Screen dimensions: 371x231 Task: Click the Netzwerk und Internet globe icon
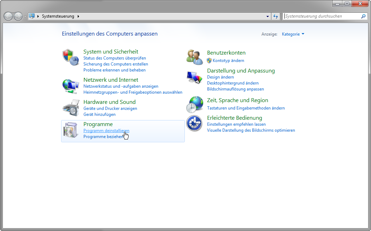[70, 86]
